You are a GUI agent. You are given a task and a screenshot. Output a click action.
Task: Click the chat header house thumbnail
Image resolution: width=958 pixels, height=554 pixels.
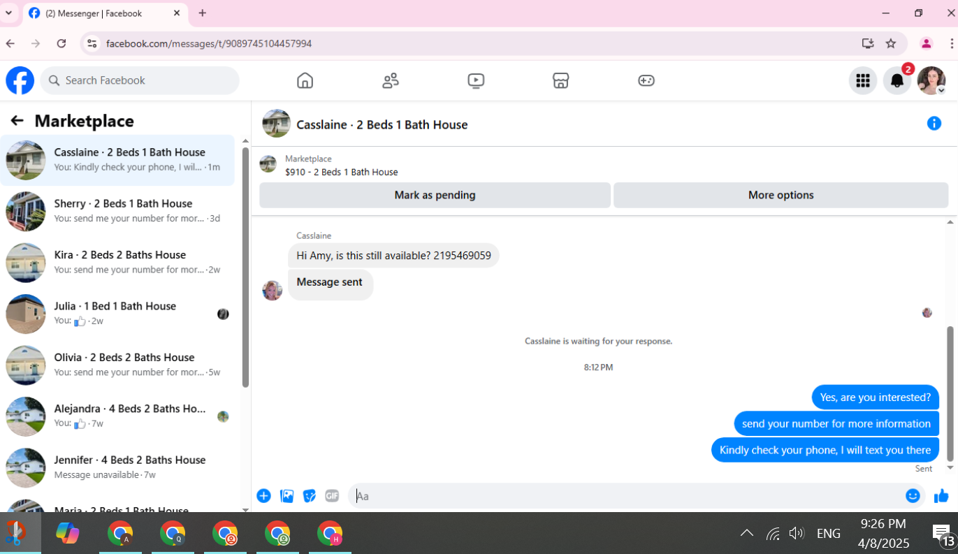276,124
